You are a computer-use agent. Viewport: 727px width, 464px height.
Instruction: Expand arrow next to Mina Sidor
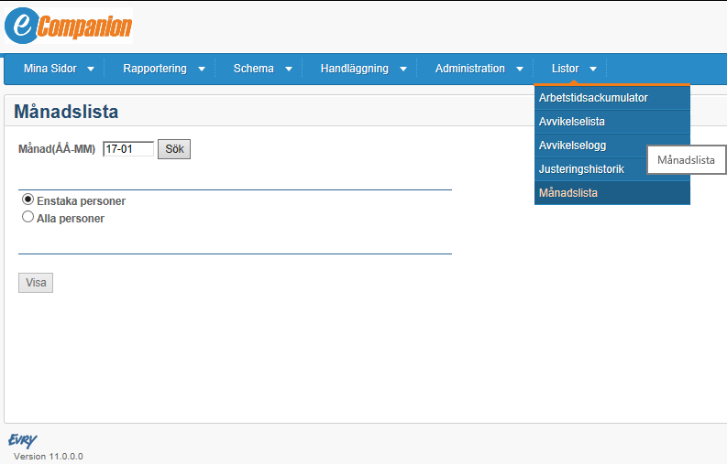pos(91,69)
